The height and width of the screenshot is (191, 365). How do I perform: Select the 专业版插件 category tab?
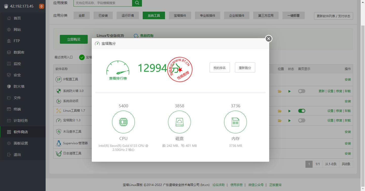(208, 15)
